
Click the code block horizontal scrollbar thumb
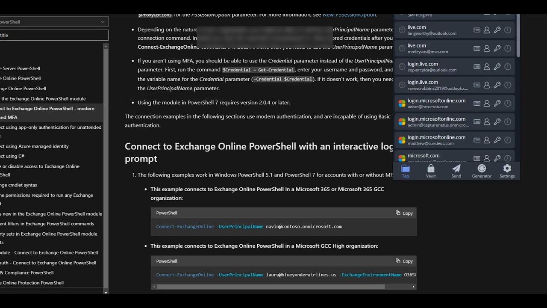(271, 287)
